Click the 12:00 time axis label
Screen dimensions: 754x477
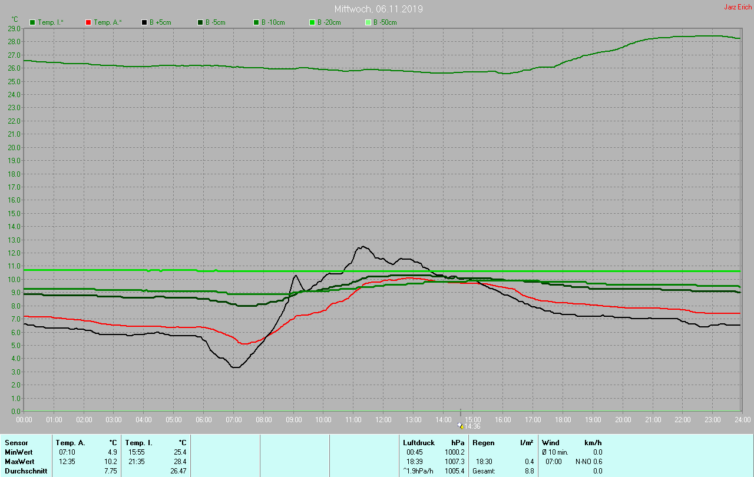(383, 420)
